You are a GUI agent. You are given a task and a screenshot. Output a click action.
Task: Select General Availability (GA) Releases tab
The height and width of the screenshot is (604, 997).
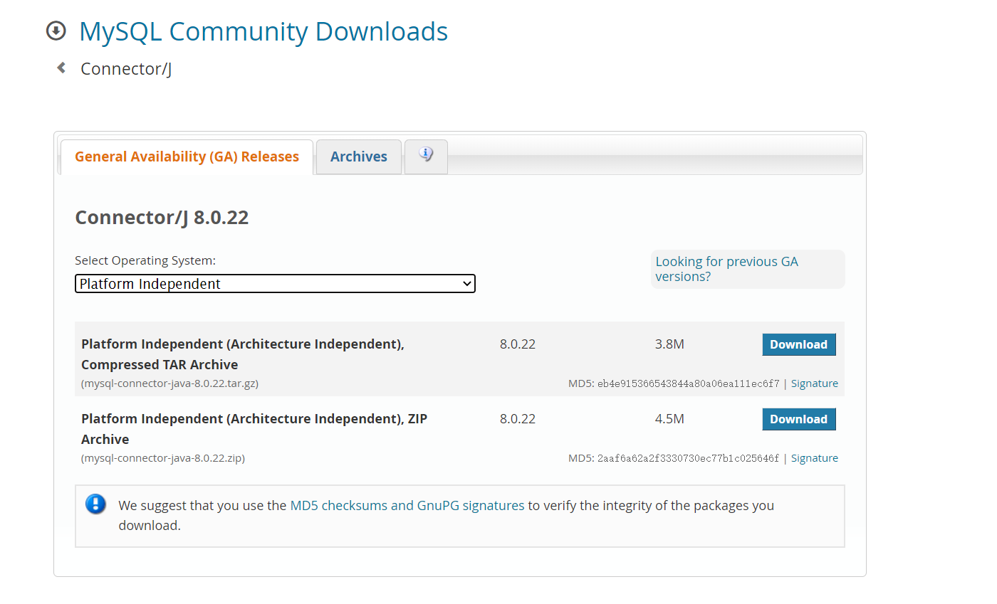tap(187, 157)
